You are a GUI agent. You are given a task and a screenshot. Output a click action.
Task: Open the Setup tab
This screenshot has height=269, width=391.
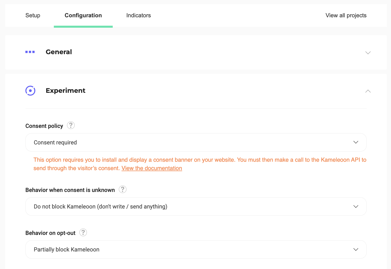33,16
